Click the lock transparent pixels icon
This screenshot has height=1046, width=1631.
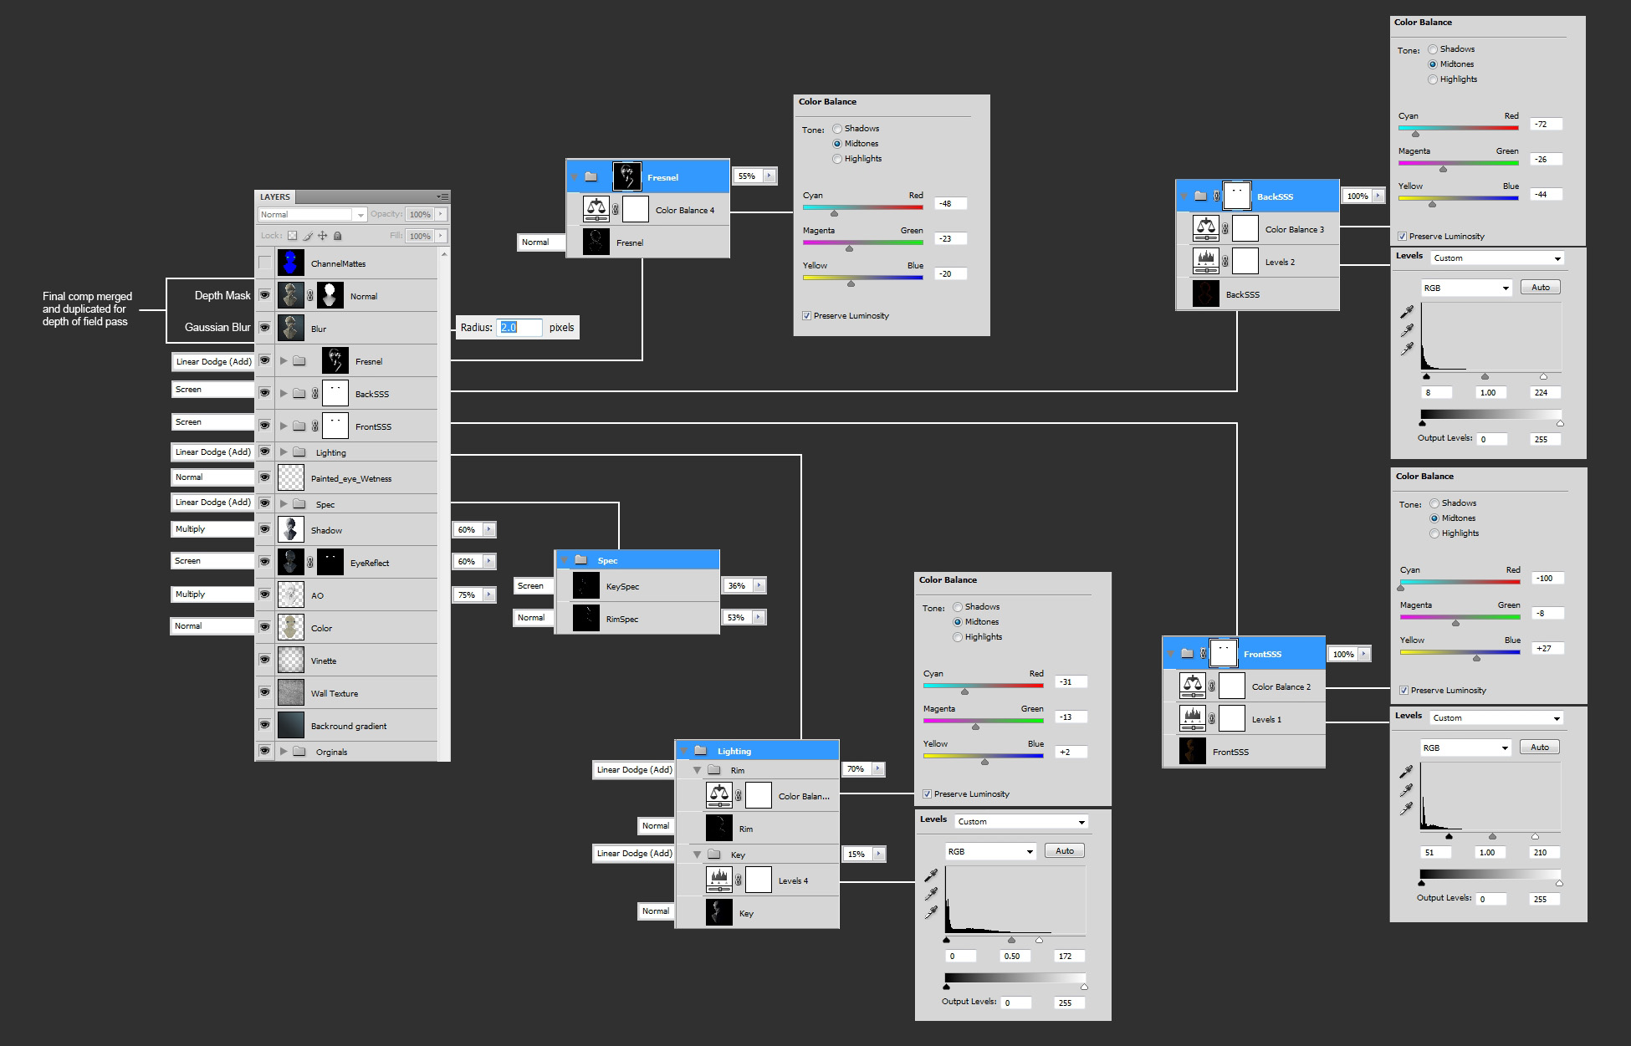(x=292, y=236)
